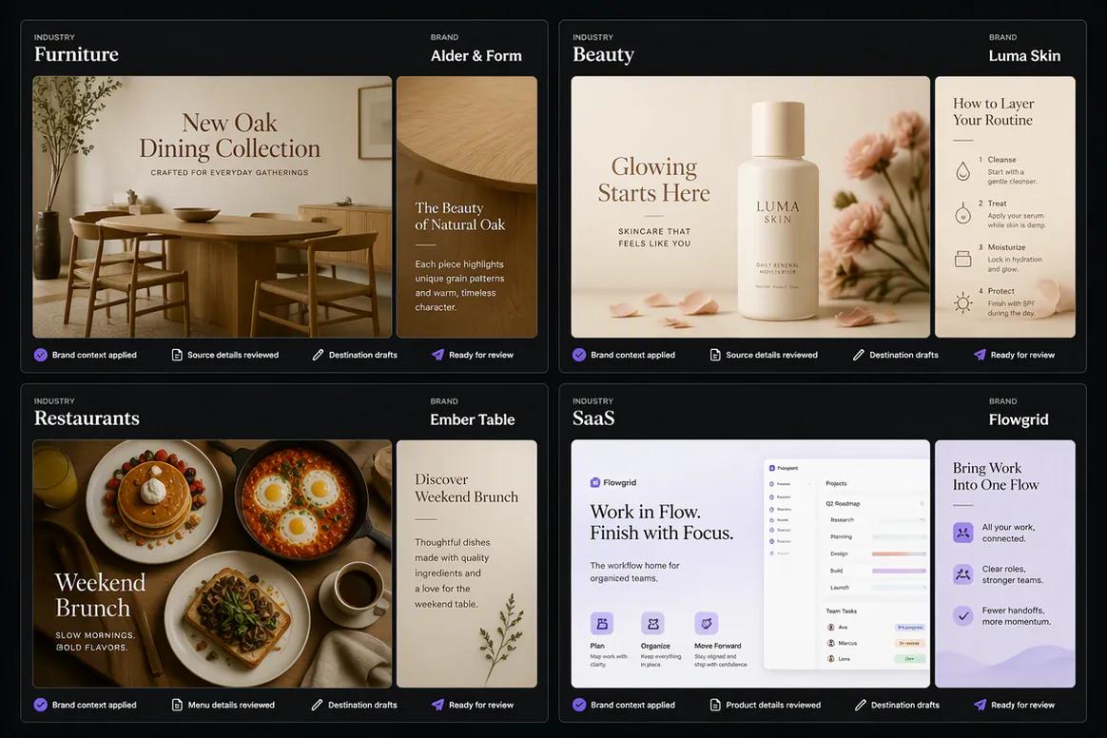Click pencil icon beside Destination drafts in Beauty
This screenshot has height=738, width=1107.
coord(859,355)
